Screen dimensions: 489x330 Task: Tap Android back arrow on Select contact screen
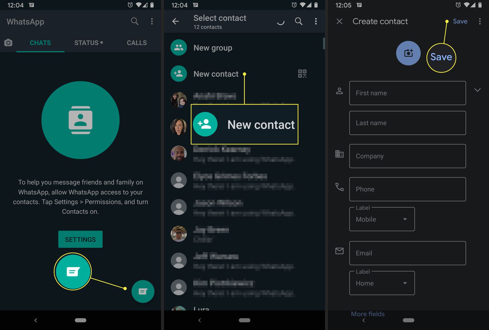tap(200, 320)
